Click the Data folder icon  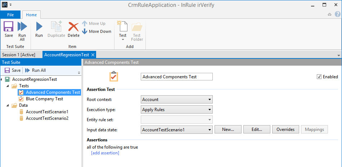tap(14, 105)
